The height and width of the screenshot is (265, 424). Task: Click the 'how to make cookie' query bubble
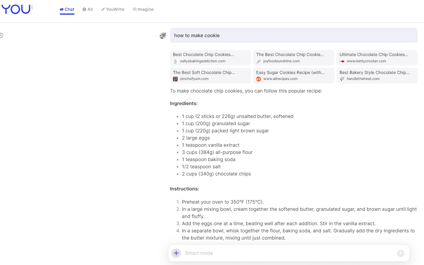point(294,35)
